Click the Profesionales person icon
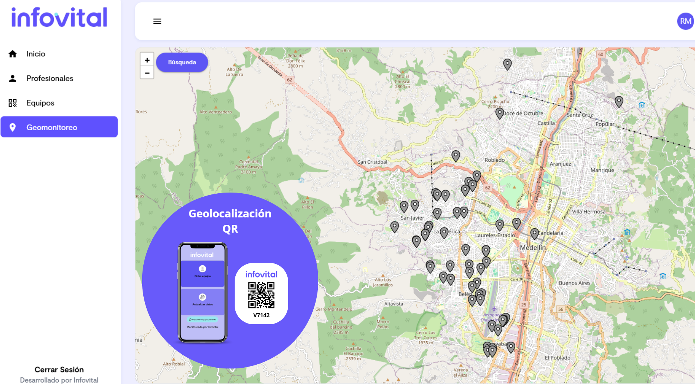695x384 pixels. tap(13, 78)
